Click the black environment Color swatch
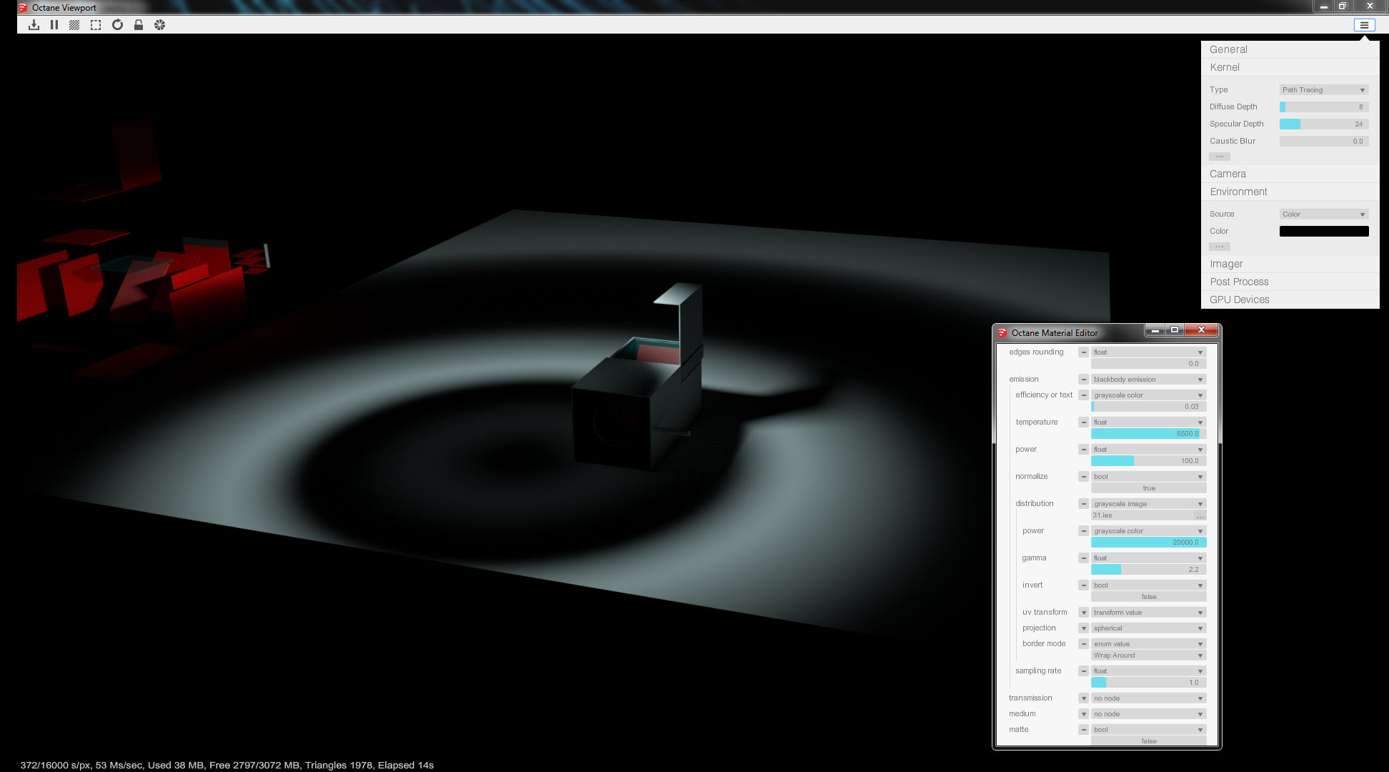Viewport: 1389px width, 772px height. coord(1323,232)
